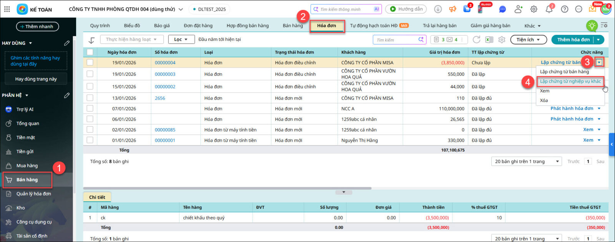Screen dimensions: 615x242
Task: Click the Excel export icon in toolbar
Action: [x=489, y=40]
